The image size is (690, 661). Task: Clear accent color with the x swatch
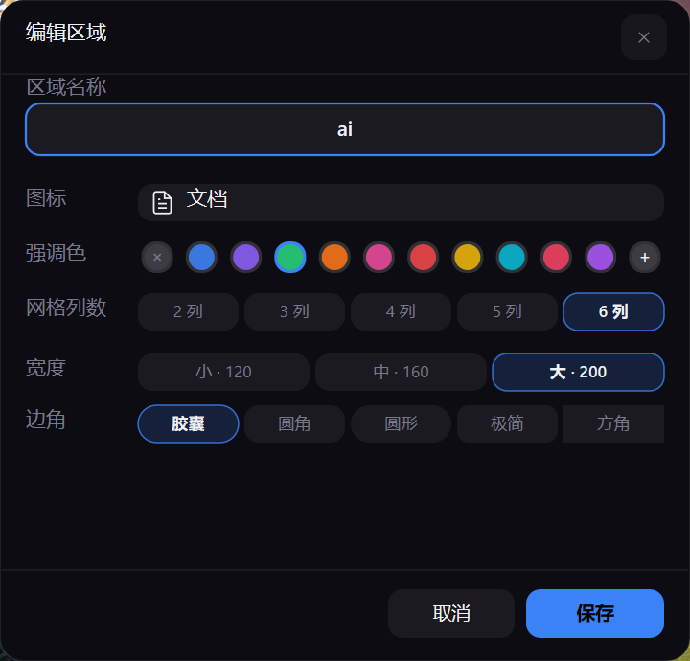click(x=157, y=258)
